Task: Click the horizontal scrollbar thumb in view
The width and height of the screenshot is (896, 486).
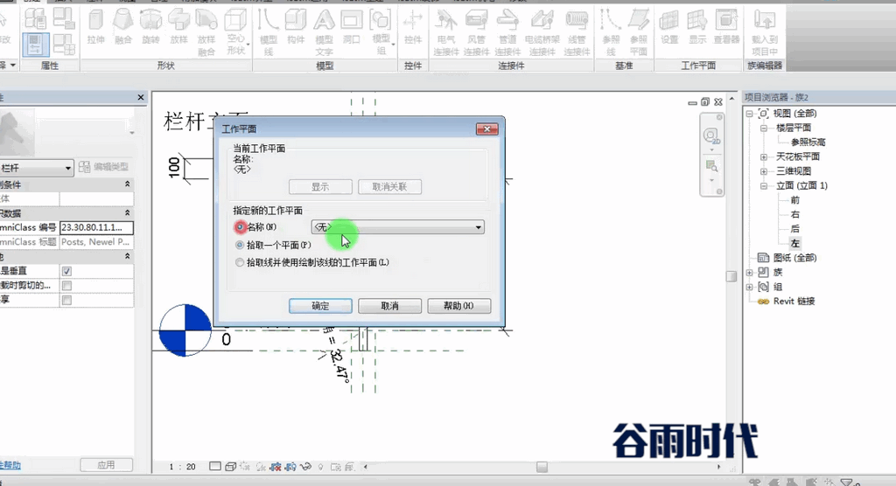Action: [x=542, y=467]
